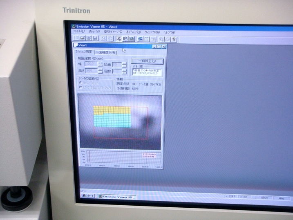Click the Help question mark icon
The image size is (293, 220).
click(174, 39)
